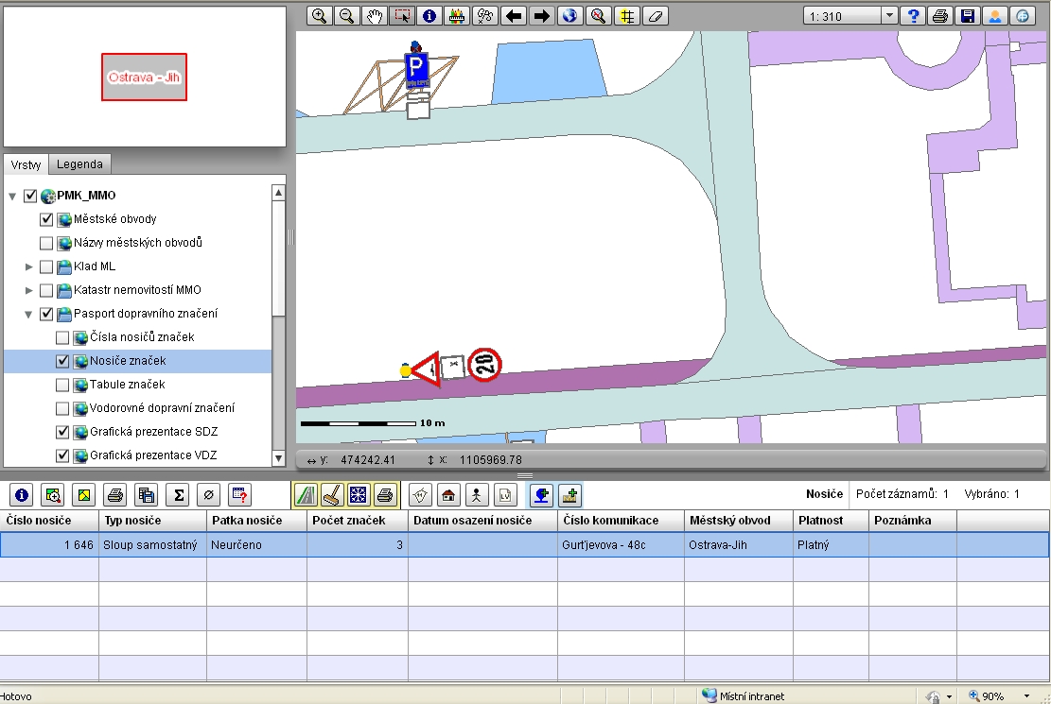
Task: Check the Katastr nemovitostí MMO checkbox
Action: point(46,290)
